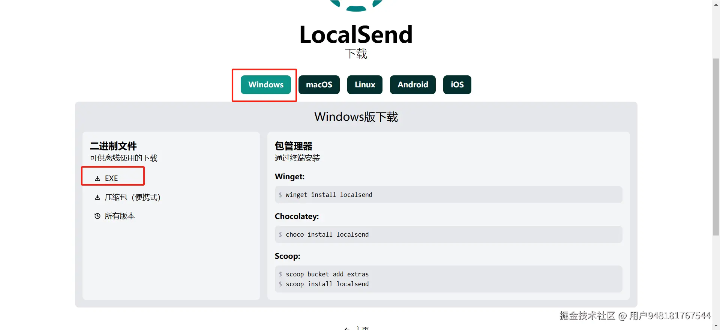Click the Windows版下载 title

[x=356, y=117]
